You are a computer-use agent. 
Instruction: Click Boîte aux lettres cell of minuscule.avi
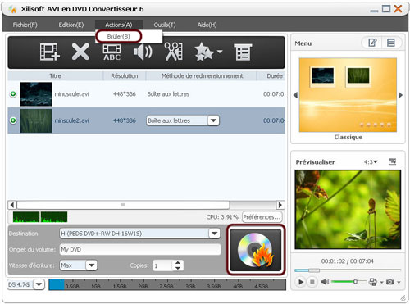tap(168, 94)
